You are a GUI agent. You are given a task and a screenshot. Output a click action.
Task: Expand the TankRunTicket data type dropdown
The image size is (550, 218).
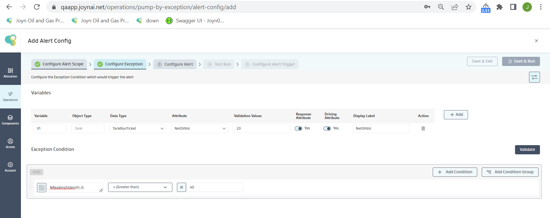pyautogui.click(x=138, y=129)
